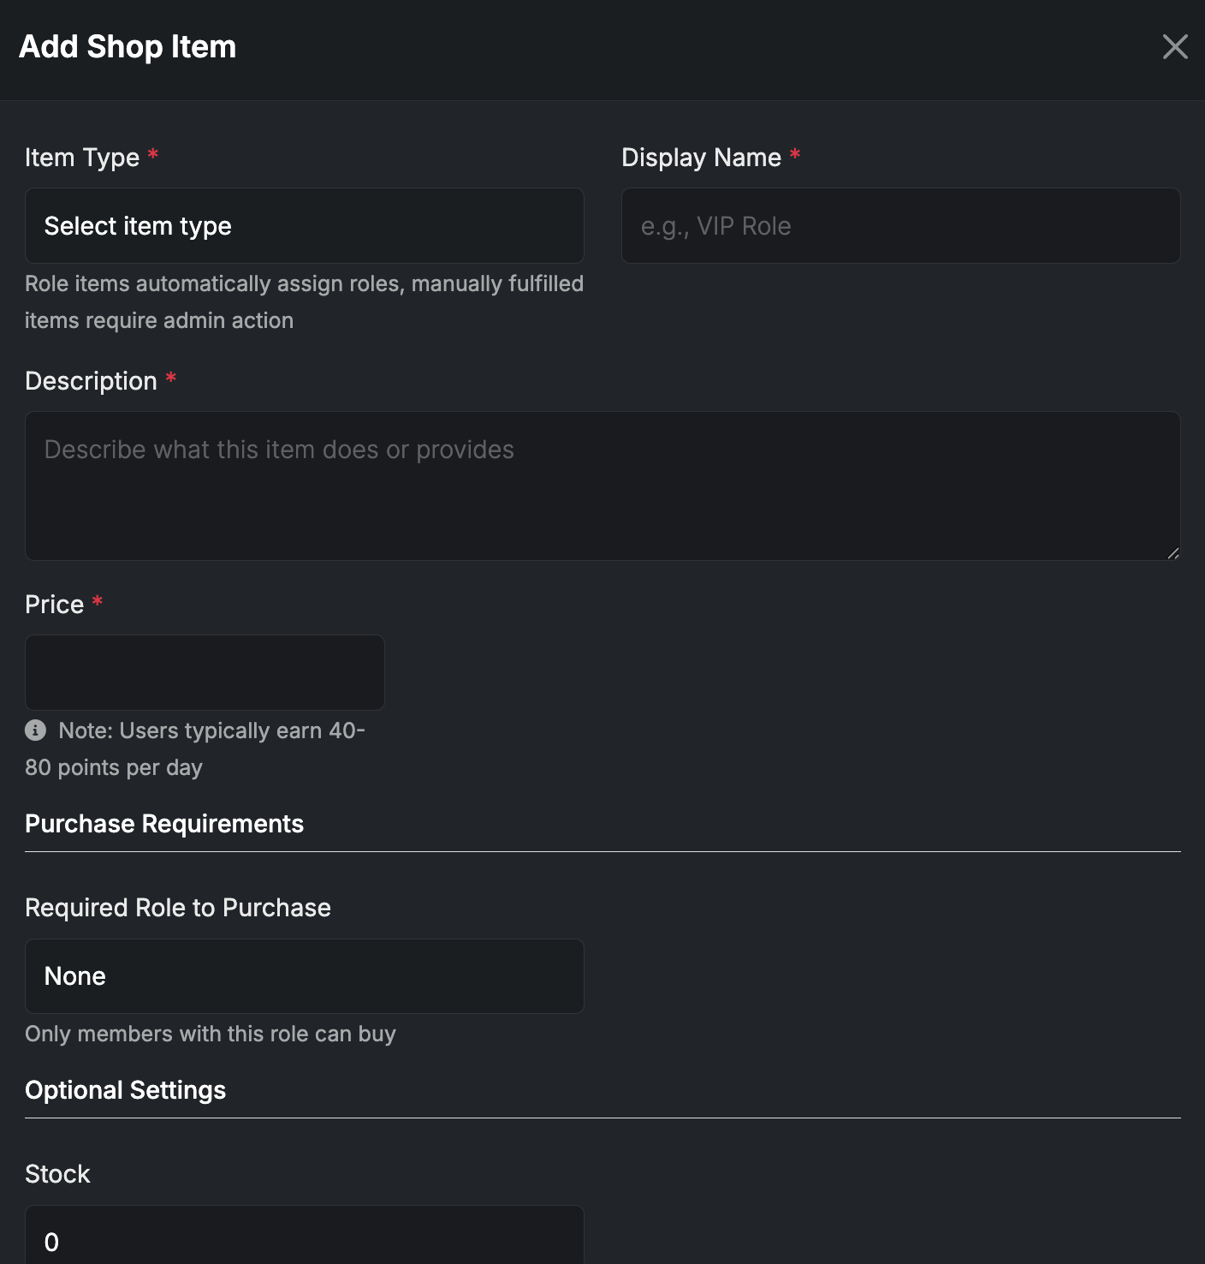The width and height of the screenshot is (1205, 1264).
Task: Click the Description field label
Action: [x=91, y=381]
